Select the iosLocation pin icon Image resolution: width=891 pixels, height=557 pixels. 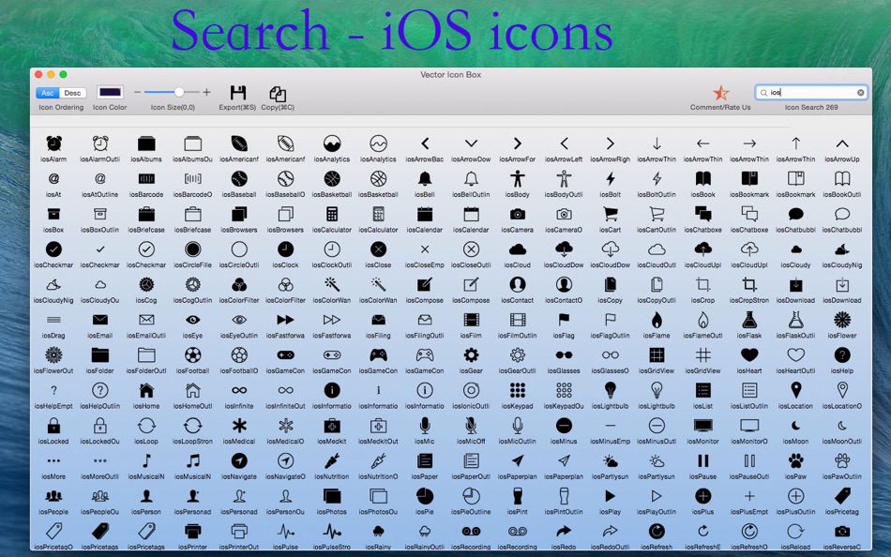point(796,390)
